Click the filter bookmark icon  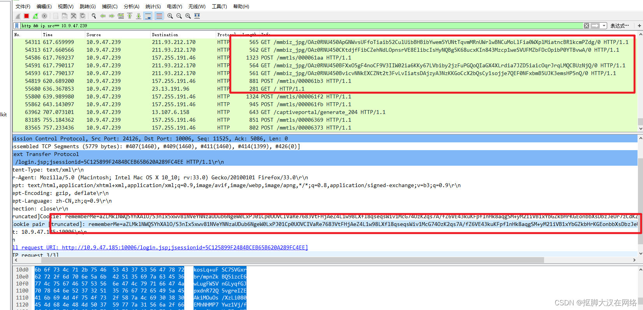17,26
